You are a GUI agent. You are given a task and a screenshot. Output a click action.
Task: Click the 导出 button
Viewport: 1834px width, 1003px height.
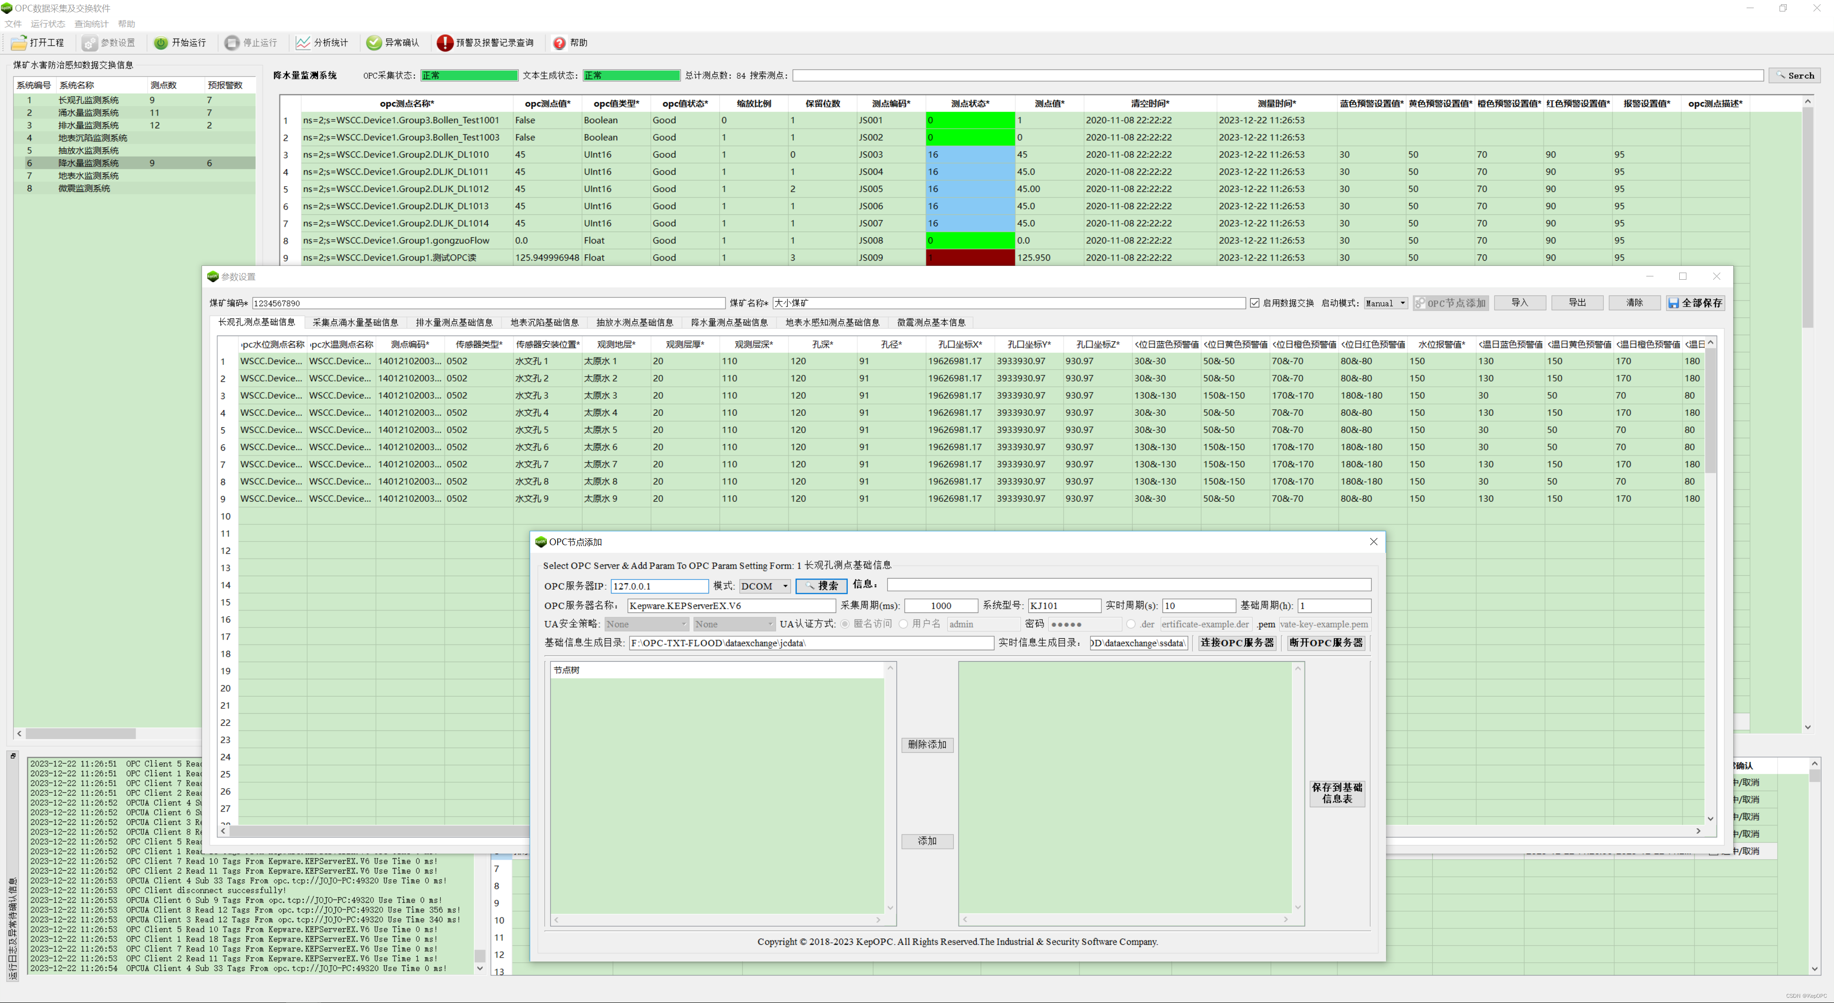click(1578, 303)
